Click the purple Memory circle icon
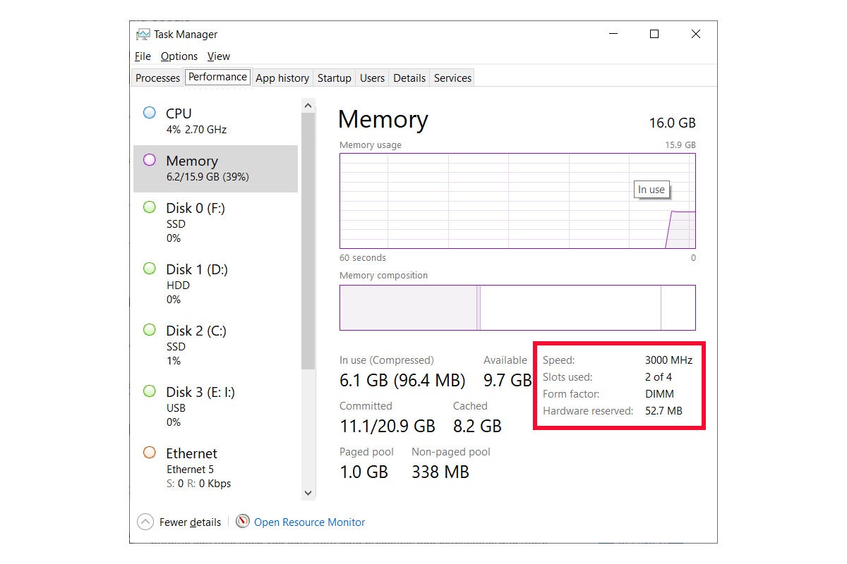Screen dimensions: 847x564 (x=150, y=160)
